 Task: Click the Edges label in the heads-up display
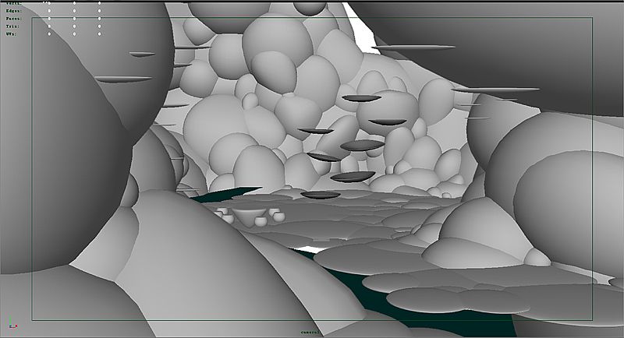tap(13, 11)
